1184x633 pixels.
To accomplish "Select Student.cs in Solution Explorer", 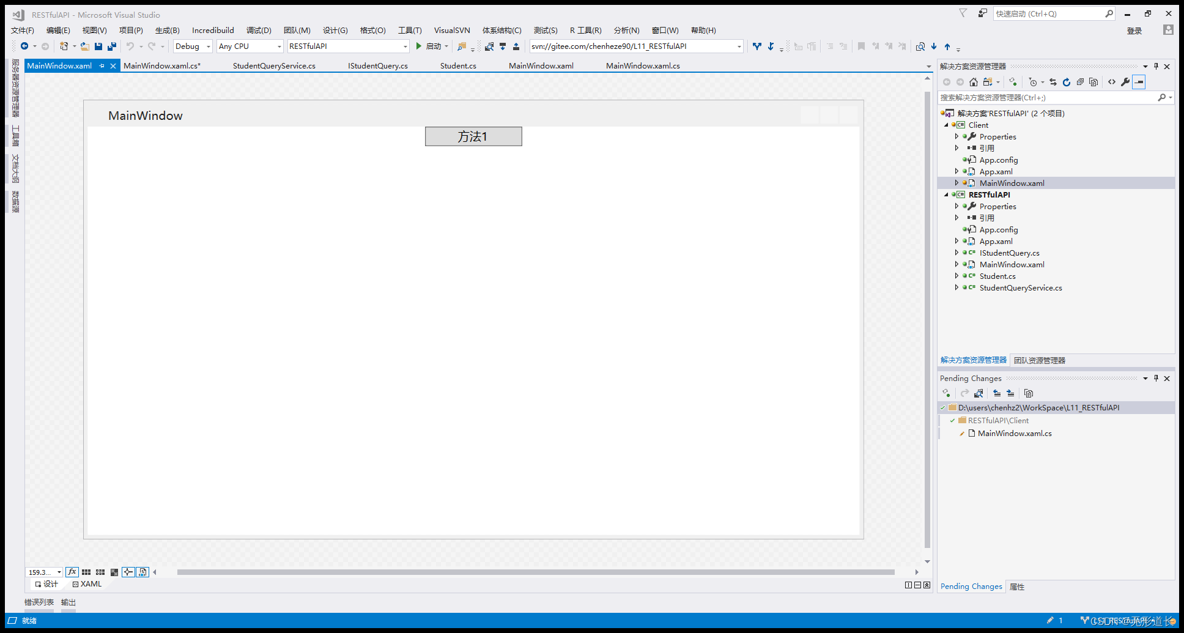I will [x=997, y=276].
